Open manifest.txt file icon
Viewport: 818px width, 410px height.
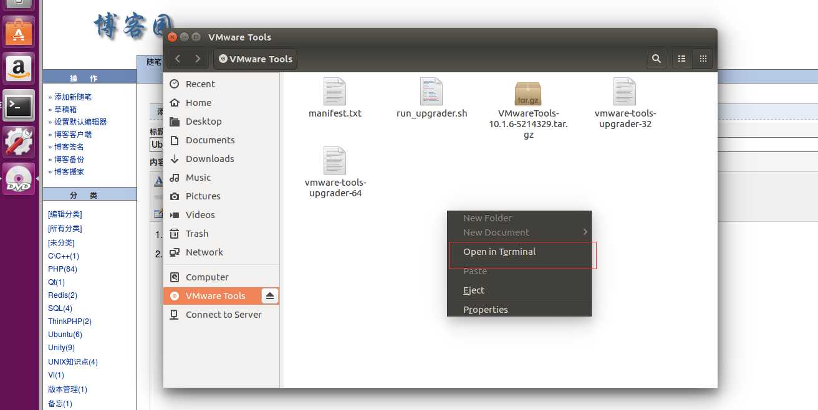tap(335, 92)
